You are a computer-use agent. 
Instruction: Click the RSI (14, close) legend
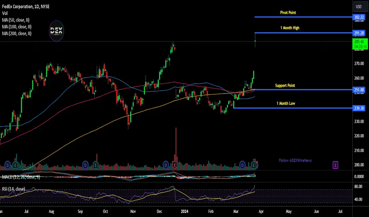point(13,189)
